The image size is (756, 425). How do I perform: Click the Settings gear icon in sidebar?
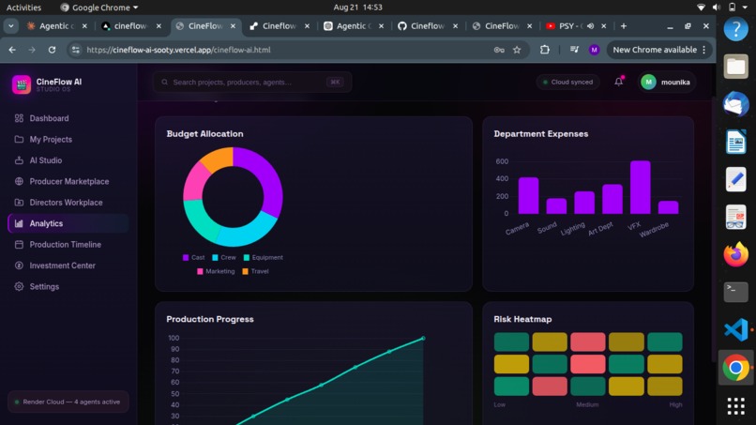(19, 286)
